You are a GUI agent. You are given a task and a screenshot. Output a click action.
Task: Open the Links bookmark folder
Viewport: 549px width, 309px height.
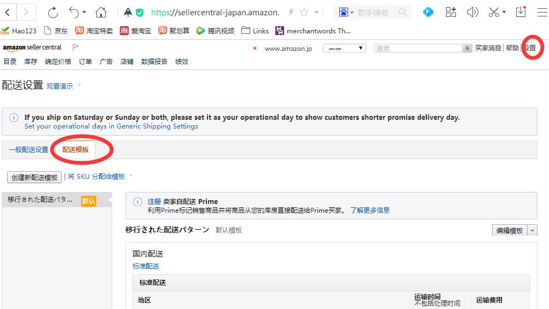255,31
